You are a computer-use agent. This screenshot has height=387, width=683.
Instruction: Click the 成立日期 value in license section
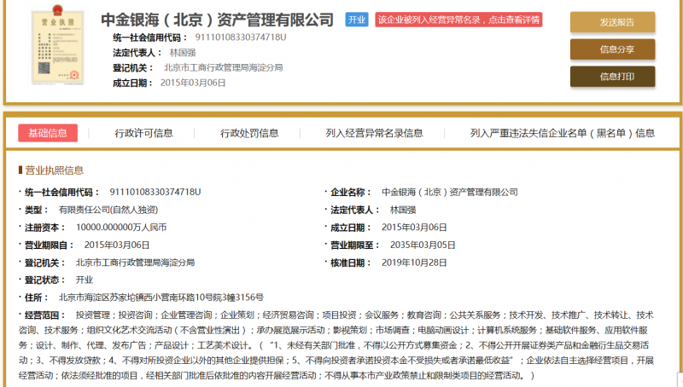[x=414, y=228]
